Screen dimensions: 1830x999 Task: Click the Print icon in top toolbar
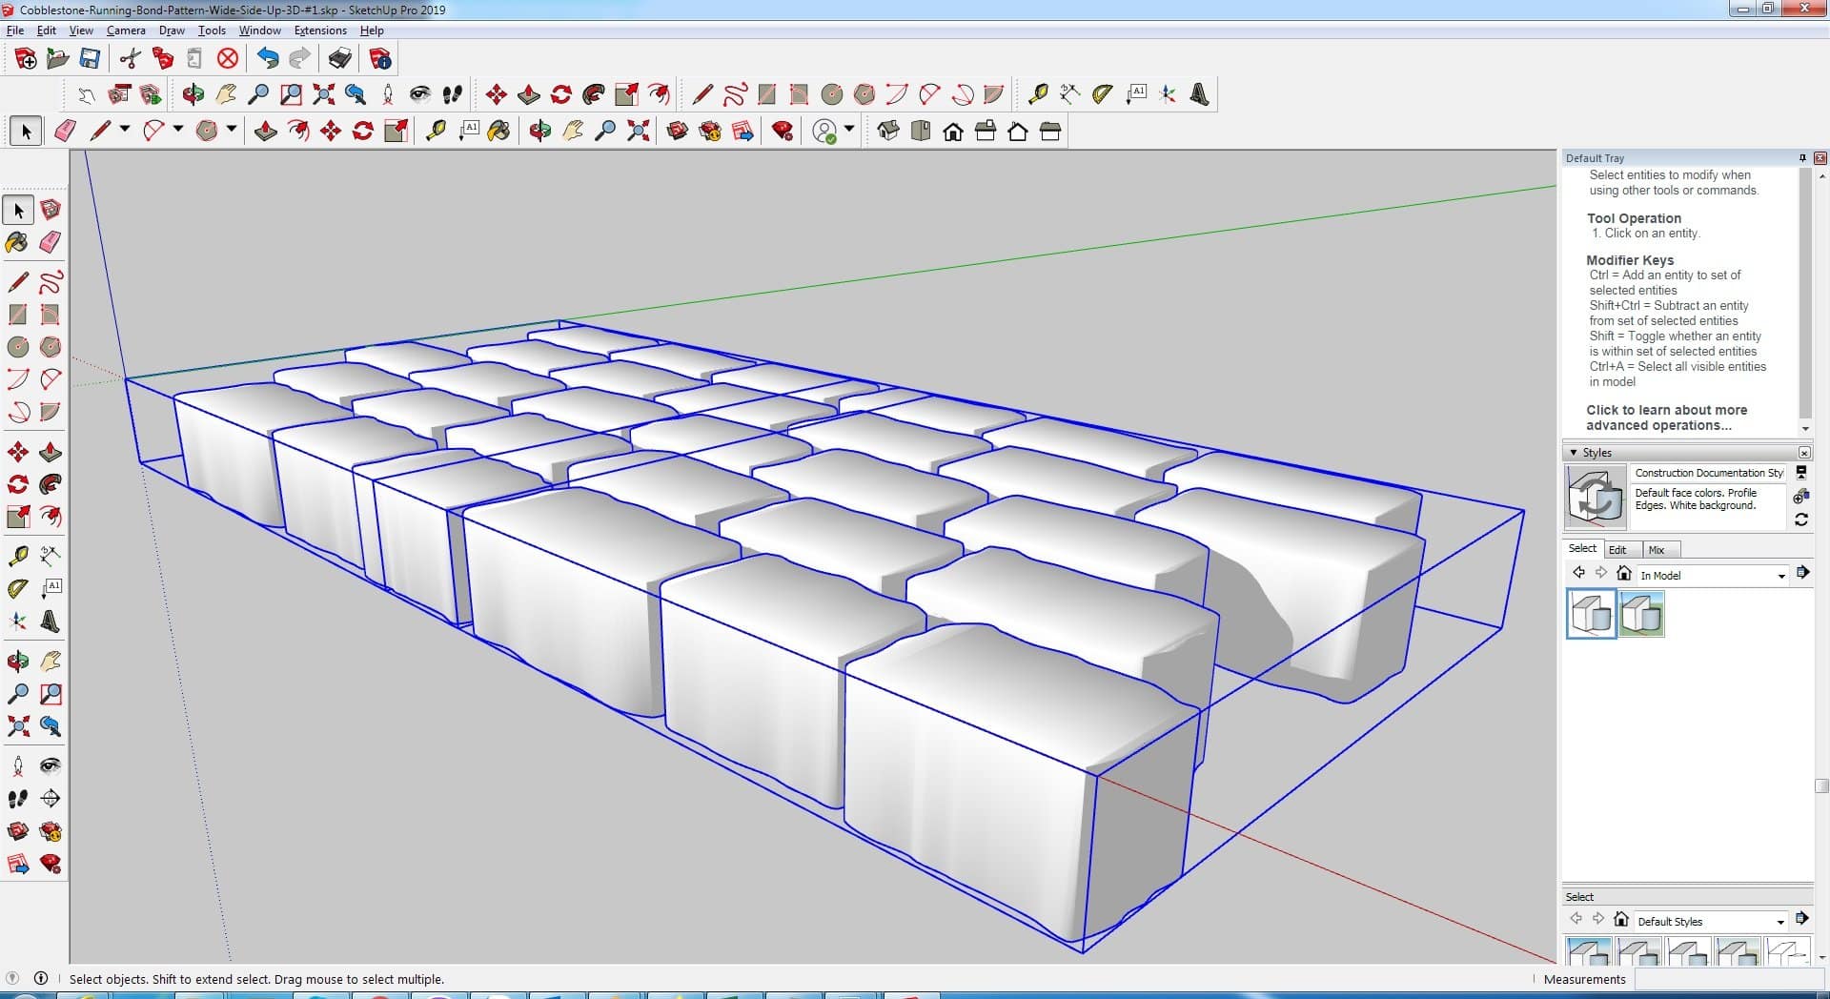(x=339, y=59)
